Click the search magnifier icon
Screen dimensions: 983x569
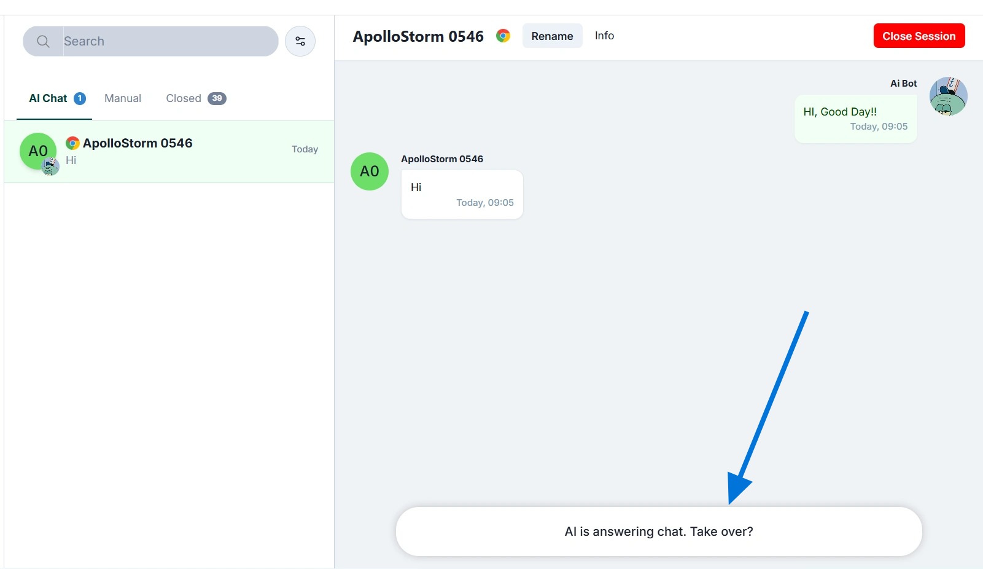click(43, 41)
